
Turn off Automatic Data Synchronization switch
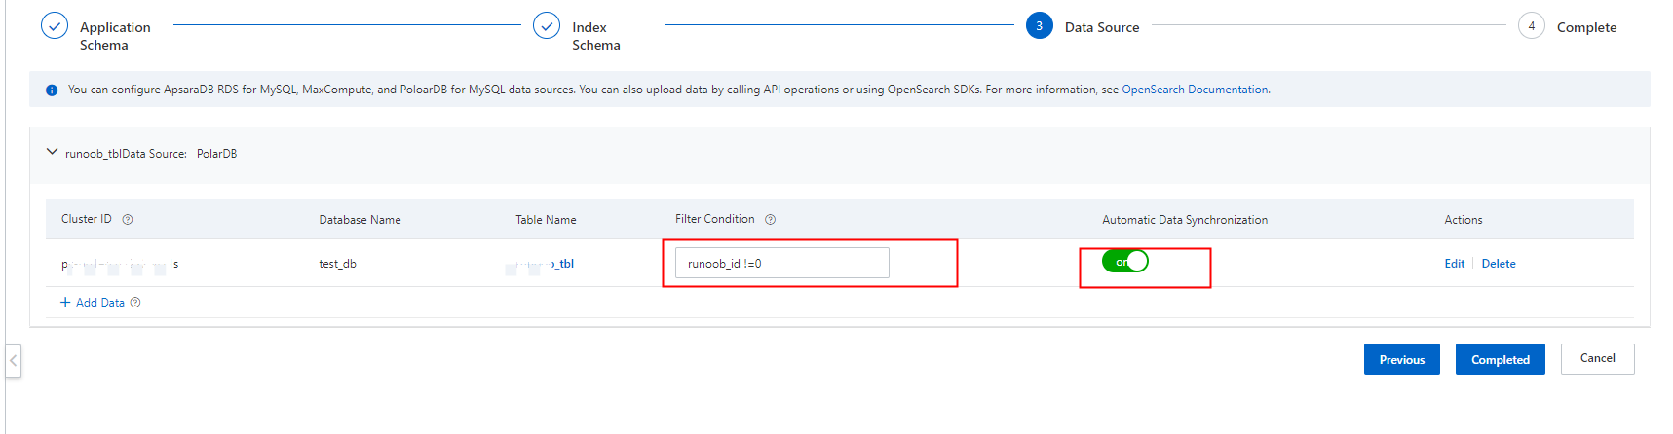1125,262
